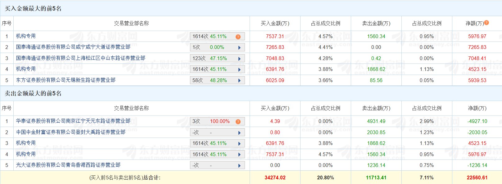The width and height of the screenshot is (502, 184).
Task: Click the 卖出金额最大的前5名 section title
Action: [x=33, y=94]
